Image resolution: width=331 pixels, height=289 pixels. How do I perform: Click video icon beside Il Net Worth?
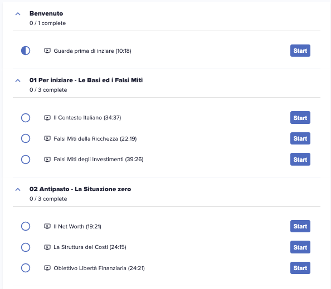(x=47, y=226)
